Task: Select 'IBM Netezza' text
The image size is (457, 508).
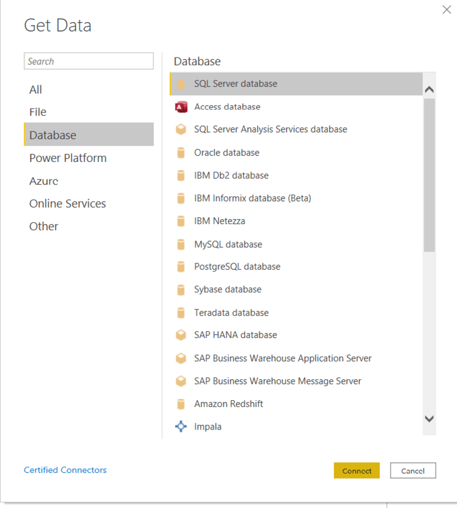Action: pos(219,221)
